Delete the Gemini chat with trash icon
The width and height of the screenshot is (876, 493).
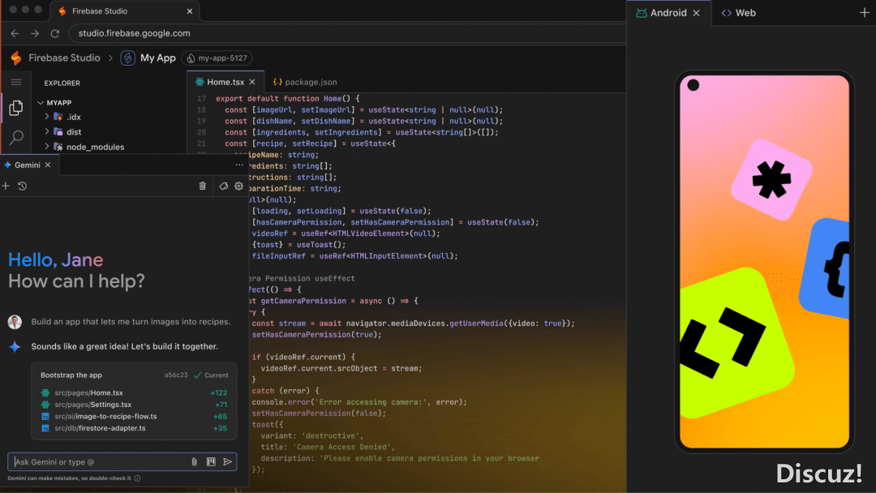point(202,186)
